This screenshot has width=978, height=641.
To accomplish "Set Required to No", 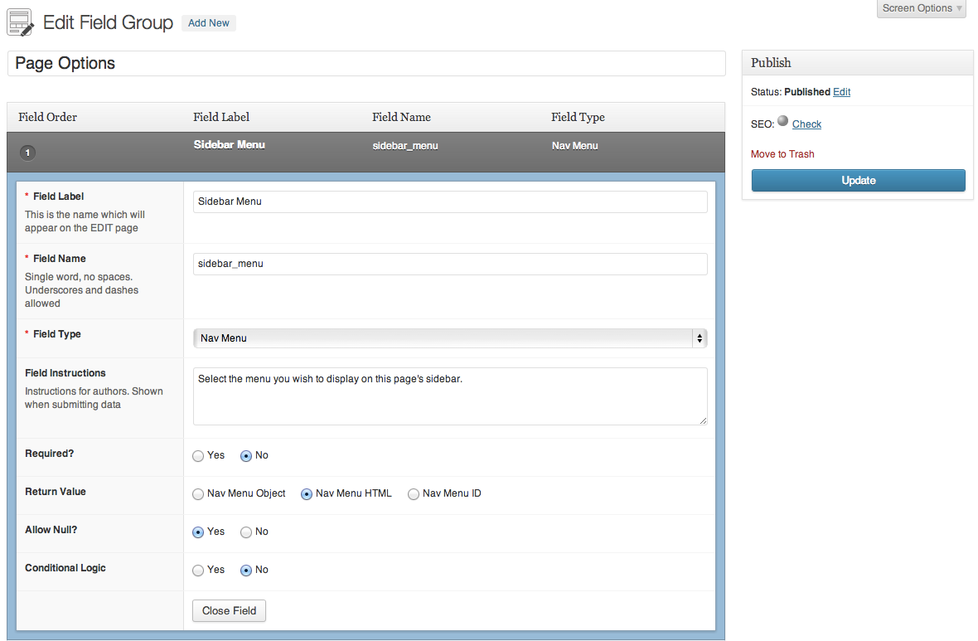I will tap(246, 456).
